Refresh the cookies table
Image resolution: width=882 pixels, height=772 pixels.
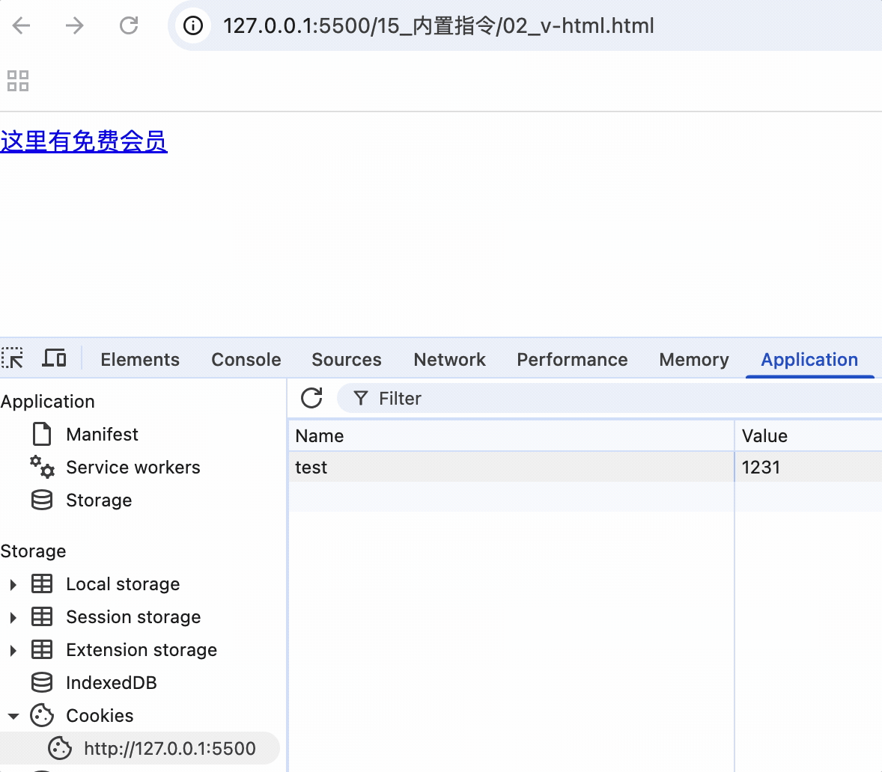[311, 398]
